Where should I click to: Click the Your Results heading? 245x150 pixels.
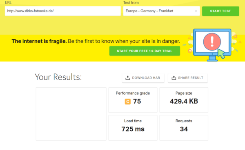(58, 77)
